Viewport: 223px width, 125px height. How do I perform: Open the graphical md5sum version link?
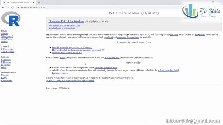108,37
